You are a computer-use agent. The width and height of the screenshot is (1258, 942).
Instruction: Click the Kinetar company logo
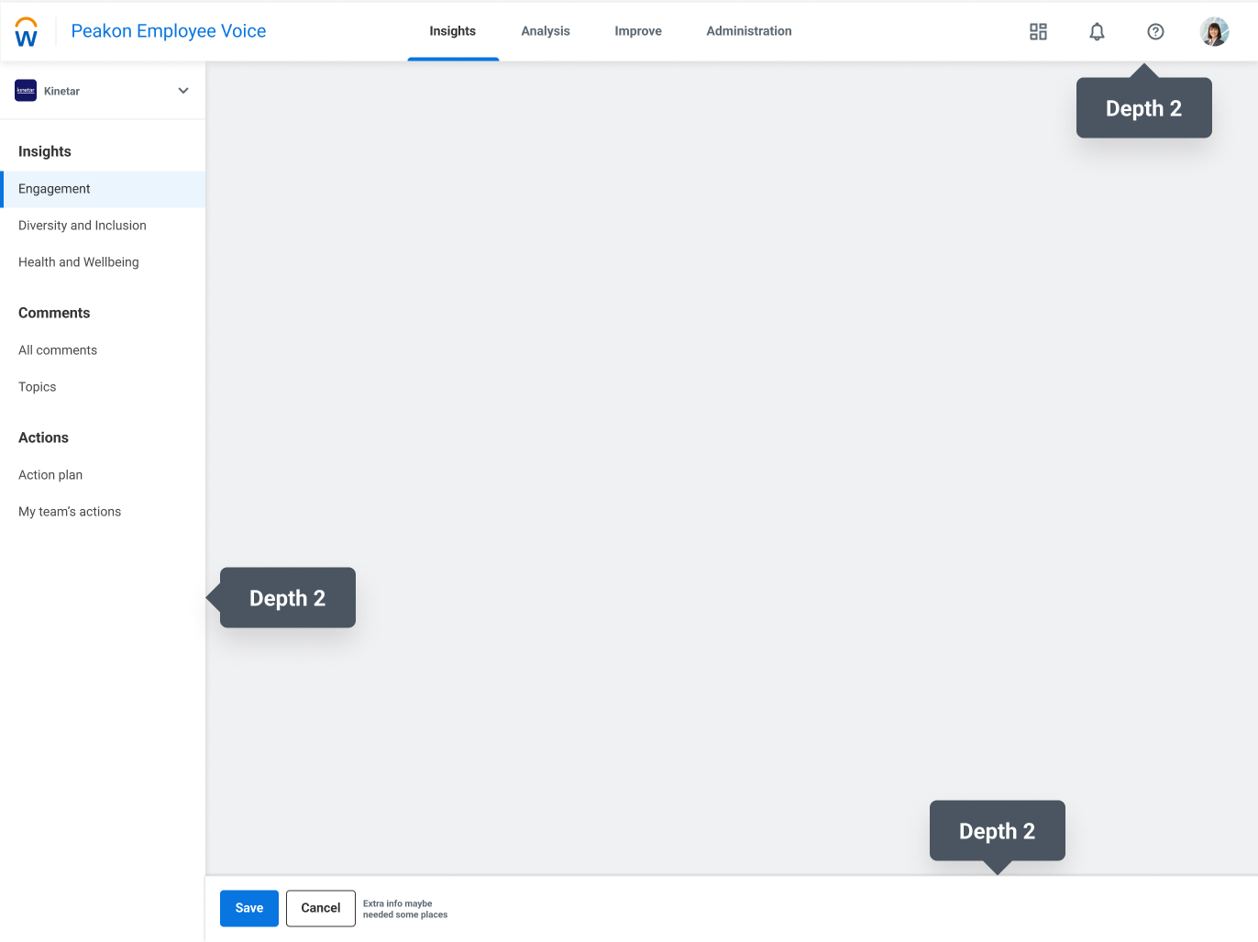click(26, 91)
